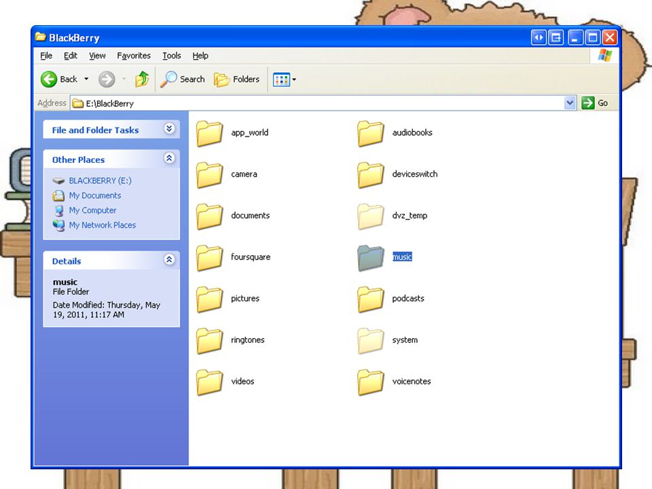Select the pictures folder icon
The height and width of the screenshot is (489, 652).
click(x=210, y=300)
